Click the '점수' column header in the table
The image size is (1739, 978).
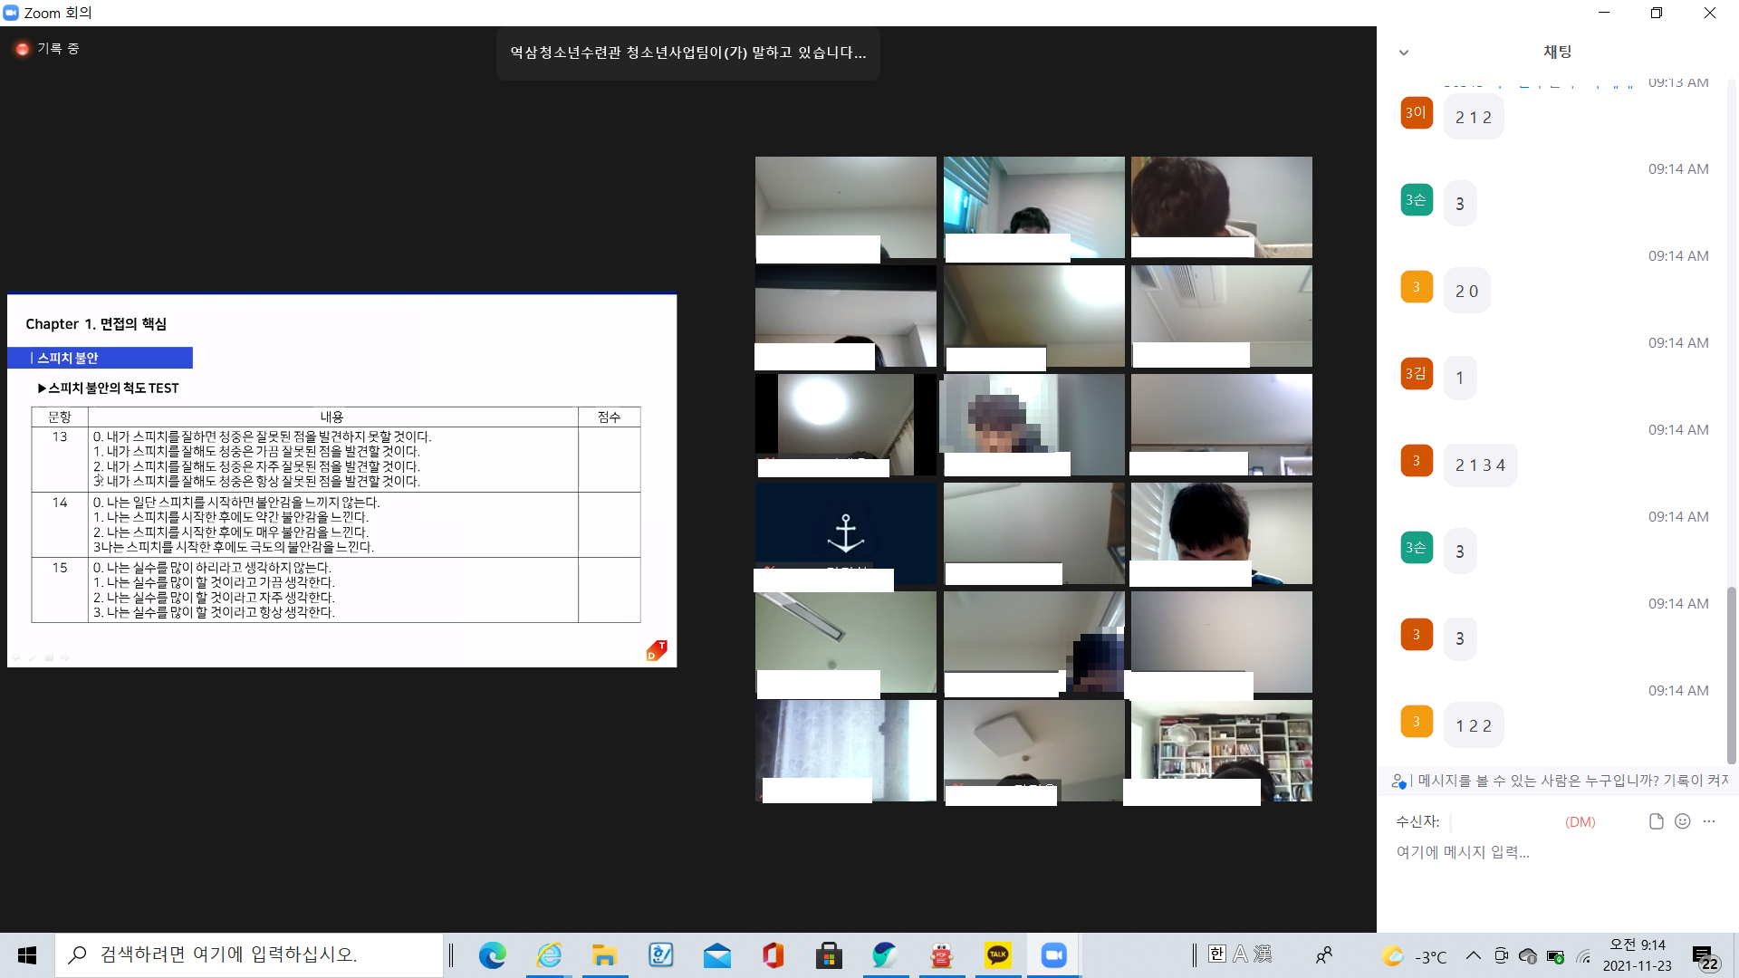(609, 417)
